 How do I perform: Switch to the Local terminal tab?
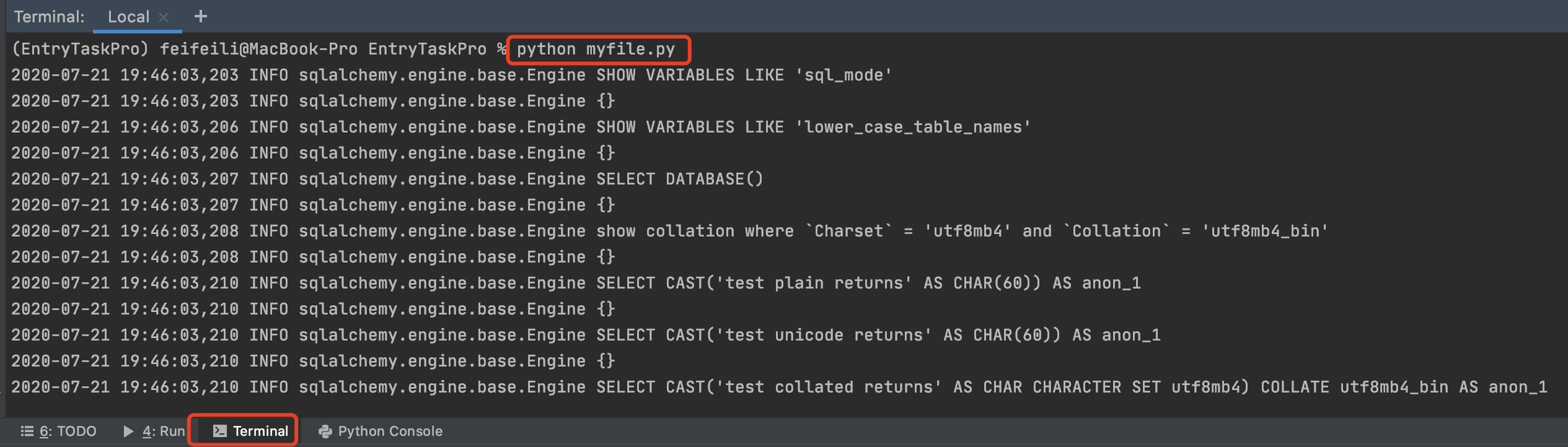[128, 17]
